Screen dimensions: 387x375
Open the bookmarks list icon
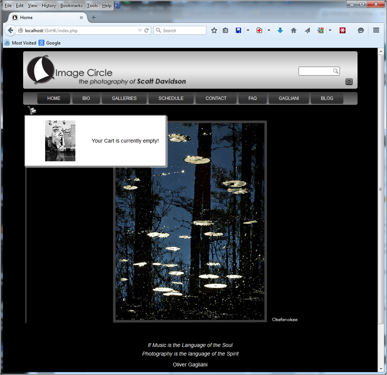coord(225,30)
